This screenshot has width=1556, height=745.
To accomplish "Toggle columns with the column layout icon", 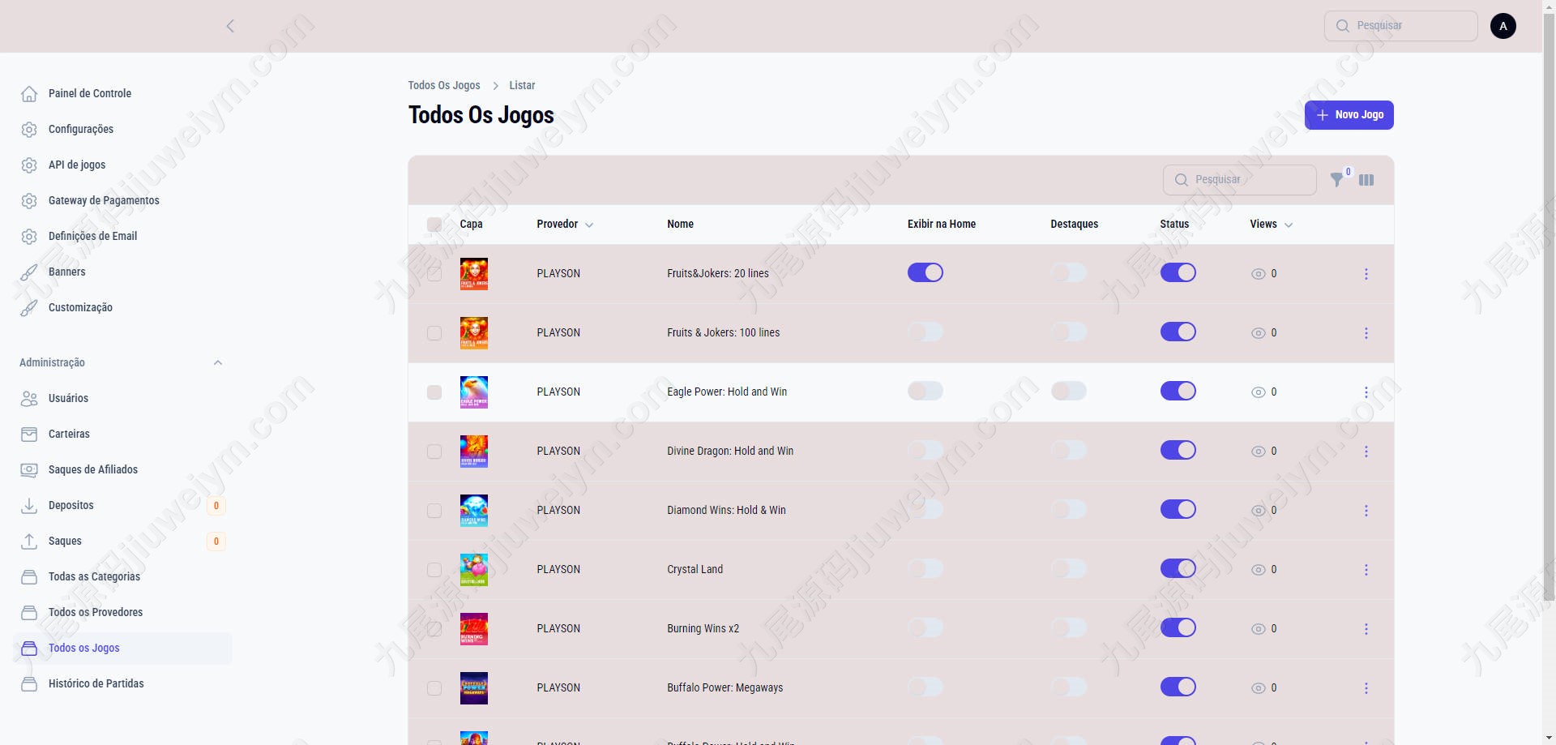I will [1366, 180].
